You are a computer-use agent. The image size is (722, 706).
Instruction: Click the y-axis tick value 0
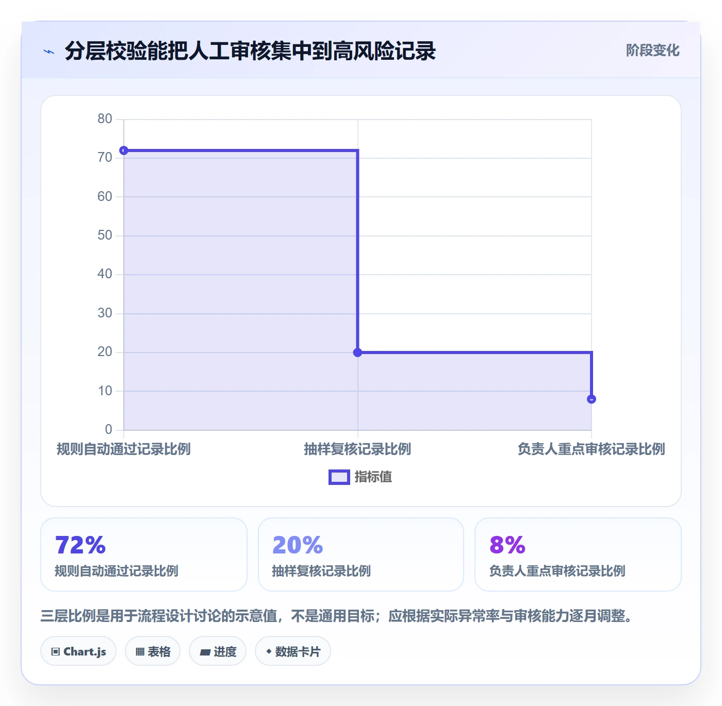(x=108, y=430)
